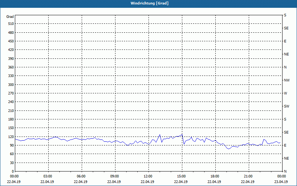Select the 480 value on the degree axis
297x186 pixels.
[x=11, y=33]
